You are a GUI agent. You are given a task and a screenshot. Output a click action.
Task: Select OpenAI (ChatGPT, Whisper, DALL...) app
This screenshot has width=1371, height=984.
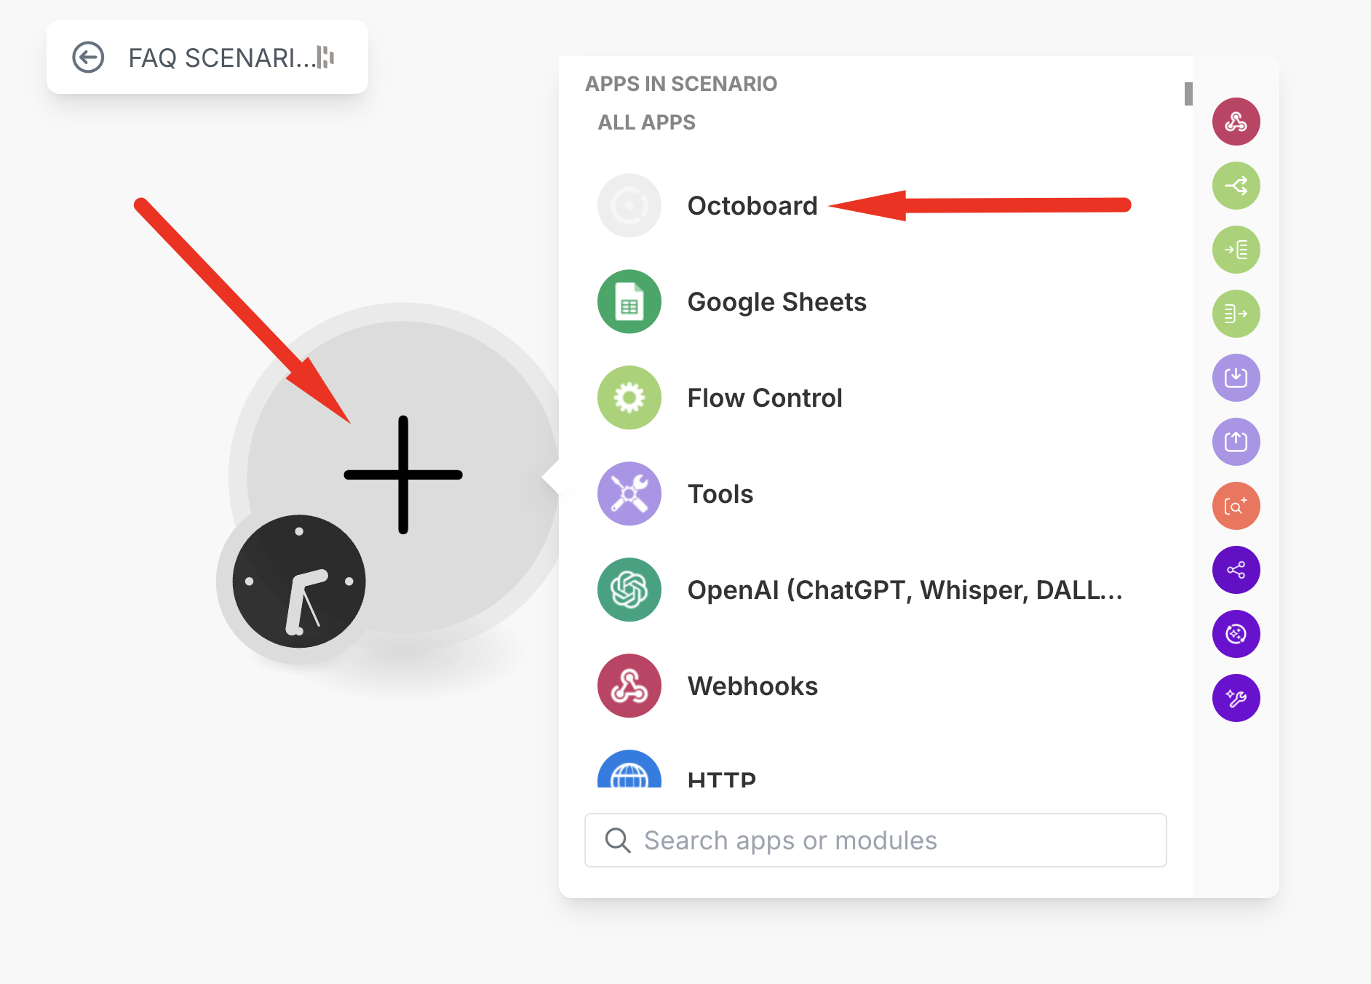904,590
